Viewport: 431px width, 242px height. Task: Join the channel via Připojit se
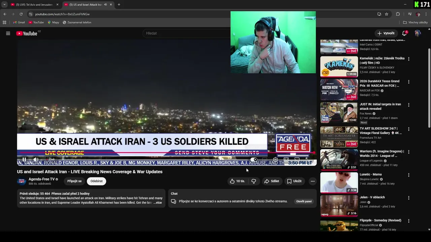[x=74, y=181]
